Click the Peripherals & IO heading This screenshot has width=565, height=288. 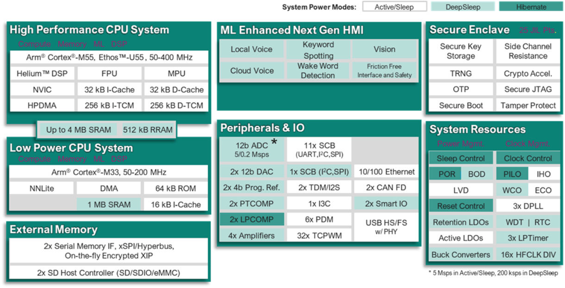262,128
